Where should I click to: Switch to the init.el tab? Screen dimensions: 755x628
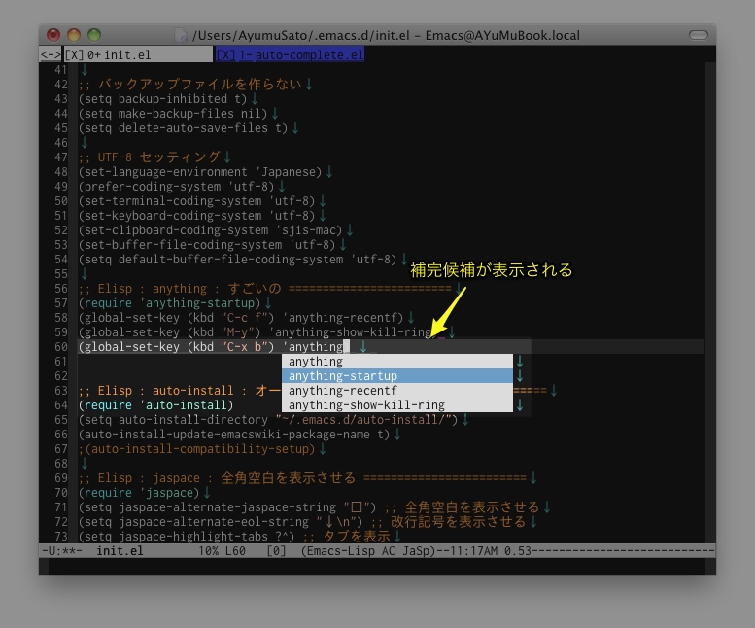tap(126, 55)
